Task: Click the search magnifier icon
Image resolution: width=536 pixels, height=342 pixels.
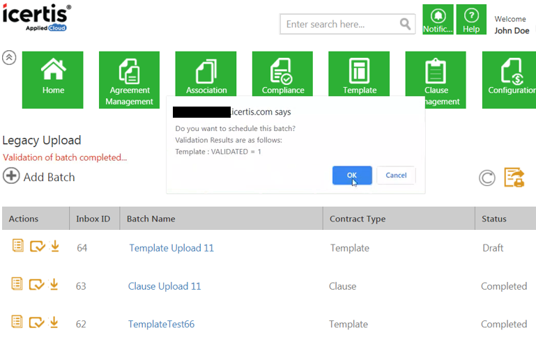Action: pos(405,24)
